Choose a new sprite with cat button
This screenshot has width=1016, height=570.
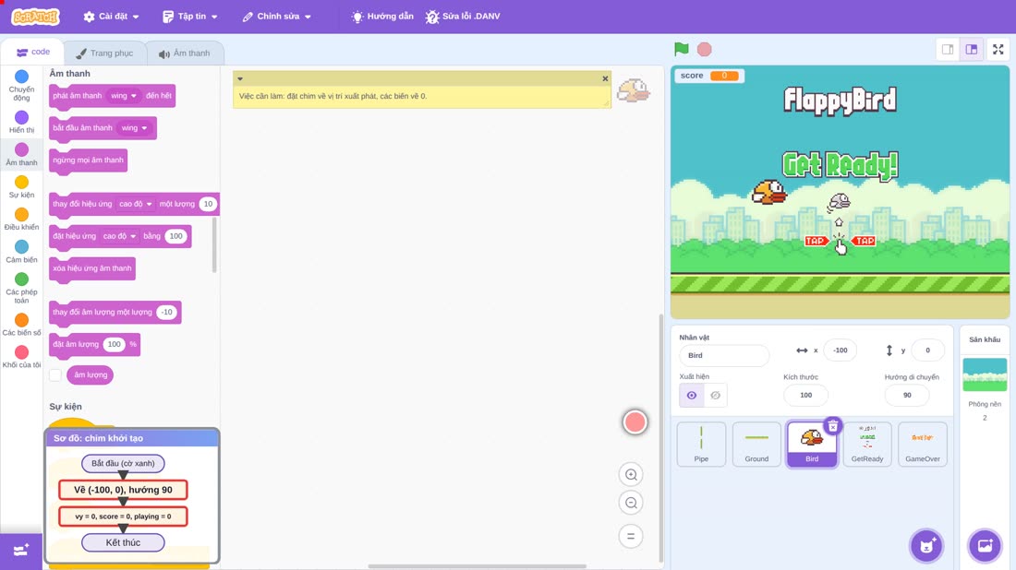(926, 546)
